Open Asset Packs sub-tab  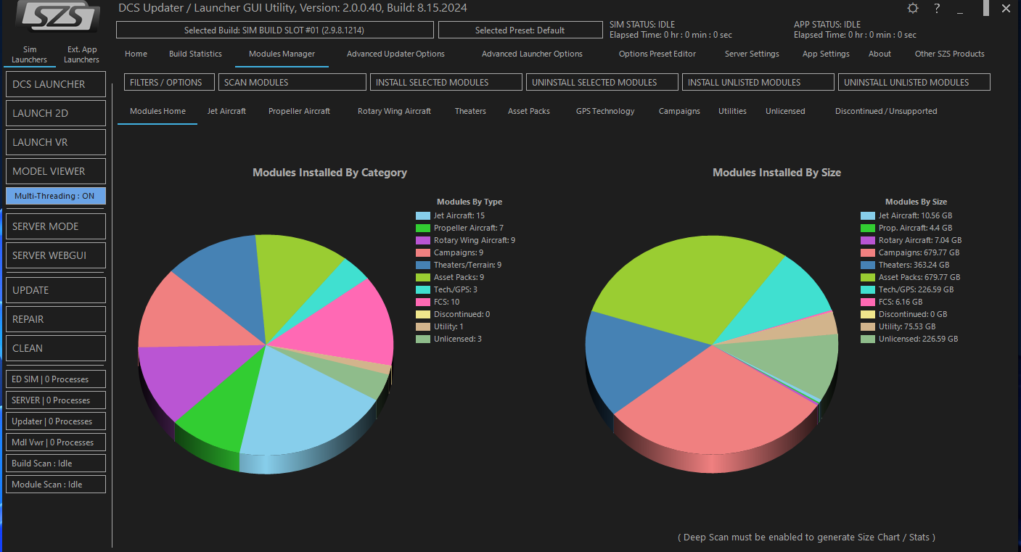(x=529, y=111)
